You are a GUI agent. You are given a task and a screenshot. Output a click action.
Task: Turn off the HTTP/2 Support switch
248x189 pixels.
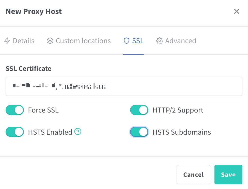(x=139, y=110)
